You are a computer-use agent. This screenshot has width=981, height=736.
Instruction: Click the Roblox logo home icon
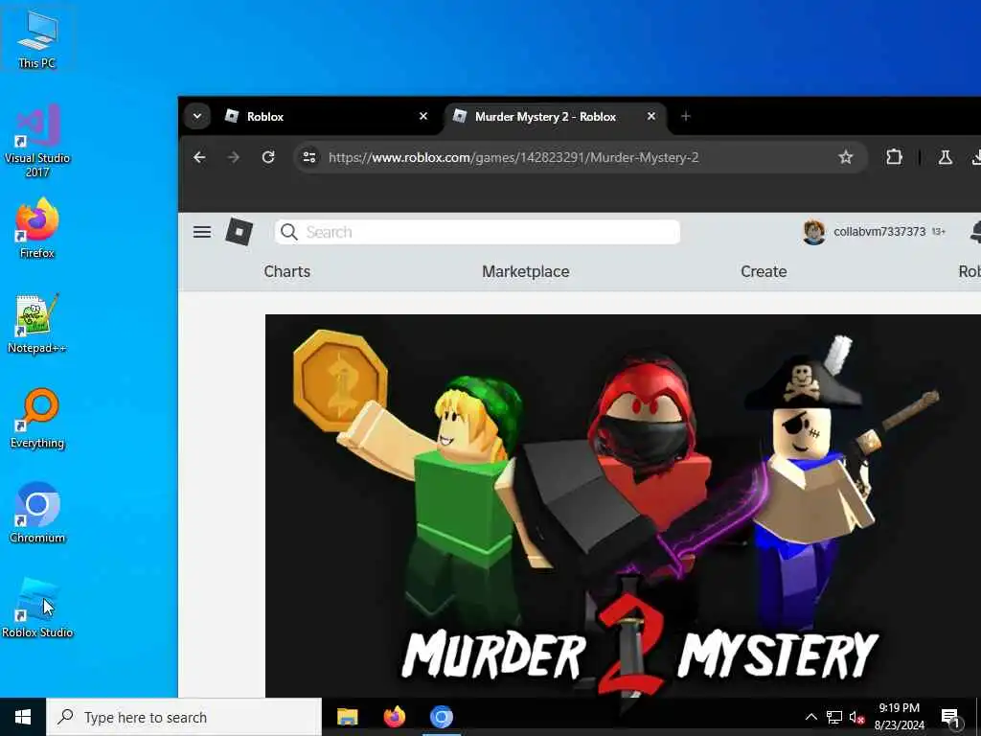point(239,232)
